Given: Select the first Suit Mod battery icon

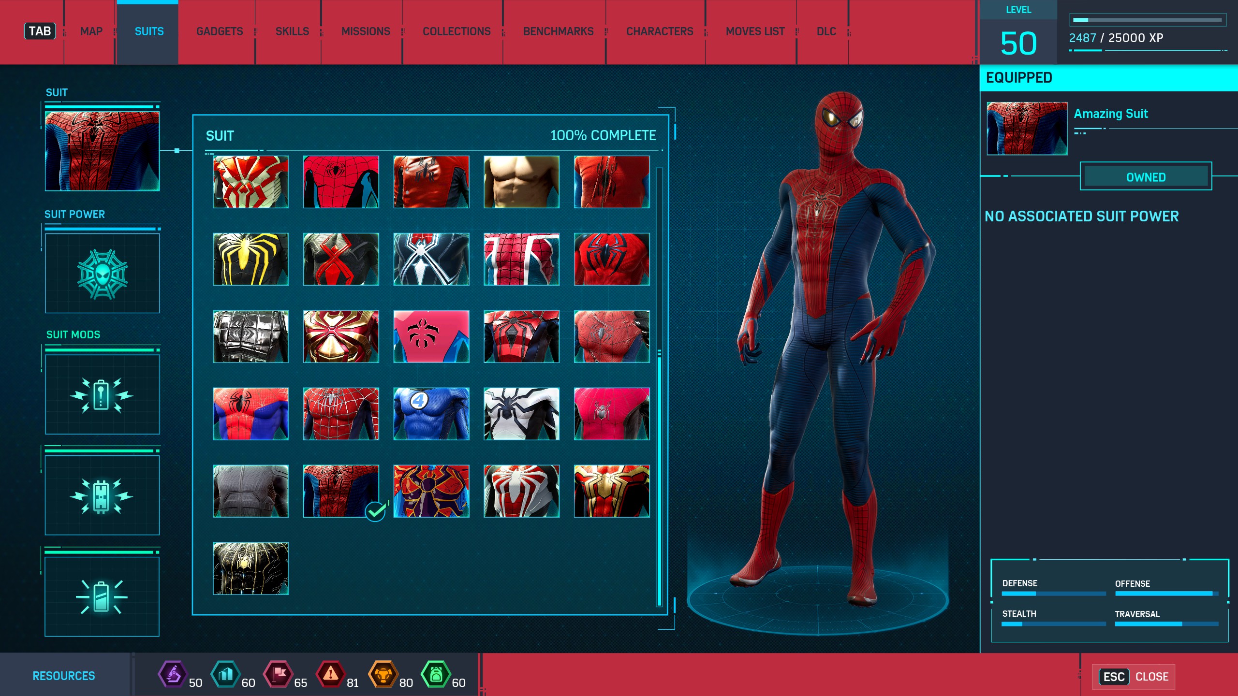Looking at the screenshot, I should pyautogui.click(x=102, y=394).
